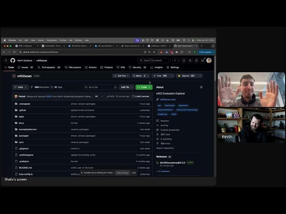
Task: Expand the main branch dropdown
Action: [x=21, y=87]
